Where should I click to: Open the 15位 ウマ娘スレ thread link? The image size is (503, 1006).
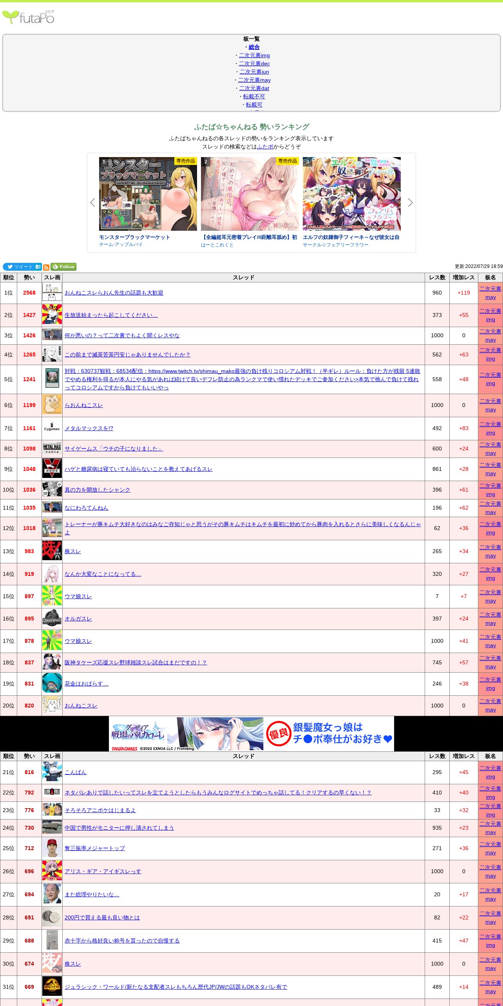coord(78,596)
